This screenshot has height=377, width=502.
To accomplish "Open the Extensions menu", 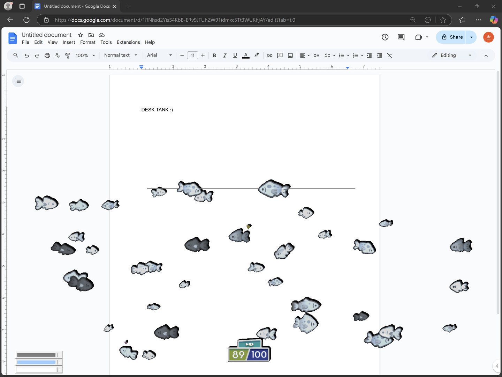I will 128,42.
